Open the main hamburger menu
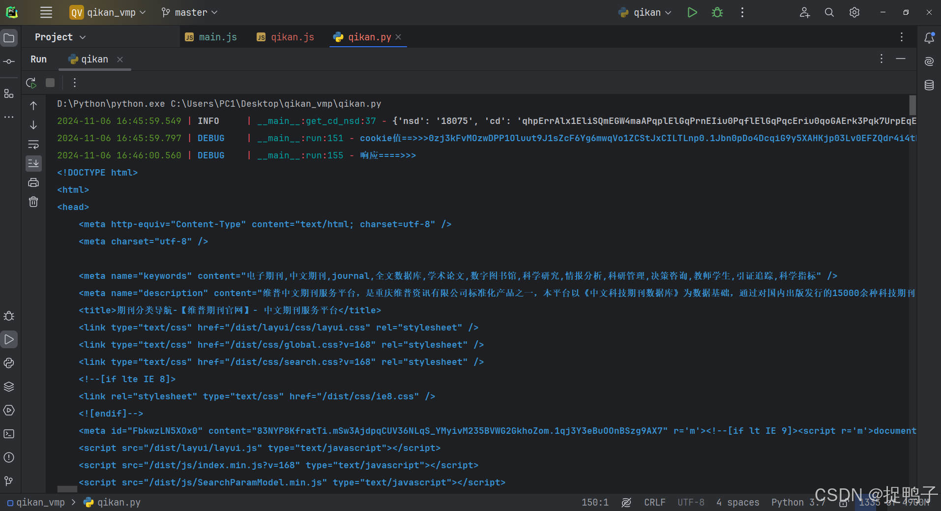Viewport: 941px width, 511px height. (x=46, y=12)
